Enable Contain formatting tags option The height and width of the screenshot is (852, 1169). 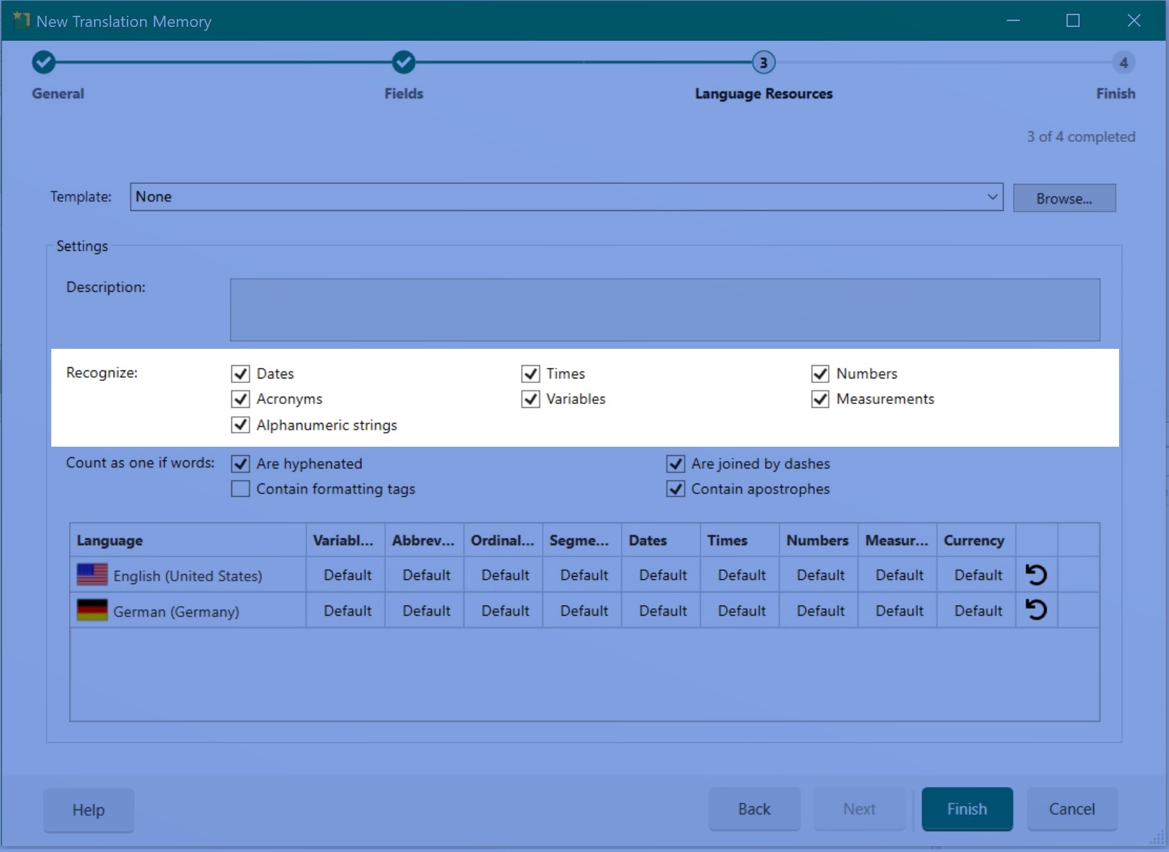click(x=241, y=489)
